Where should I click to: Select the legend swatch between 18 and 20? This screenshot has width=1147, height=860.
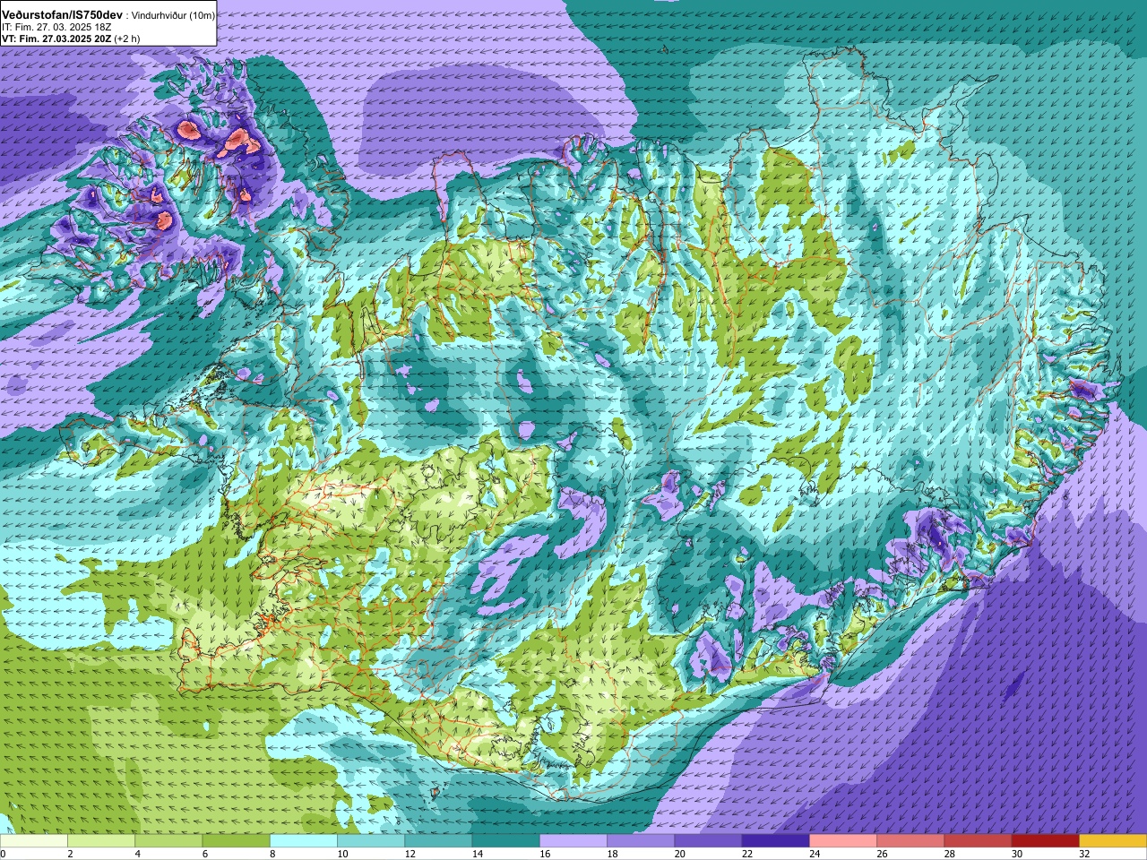(x=641, y=841)
